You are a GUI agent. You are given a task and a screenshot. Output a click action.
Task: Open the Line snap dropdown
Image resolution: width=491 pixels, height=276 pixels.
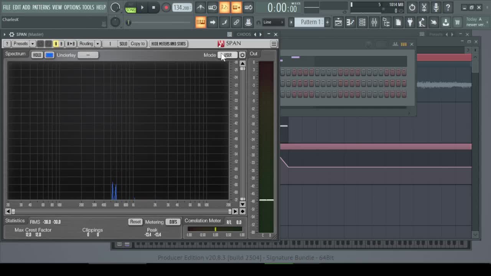[x=273, y=22]
